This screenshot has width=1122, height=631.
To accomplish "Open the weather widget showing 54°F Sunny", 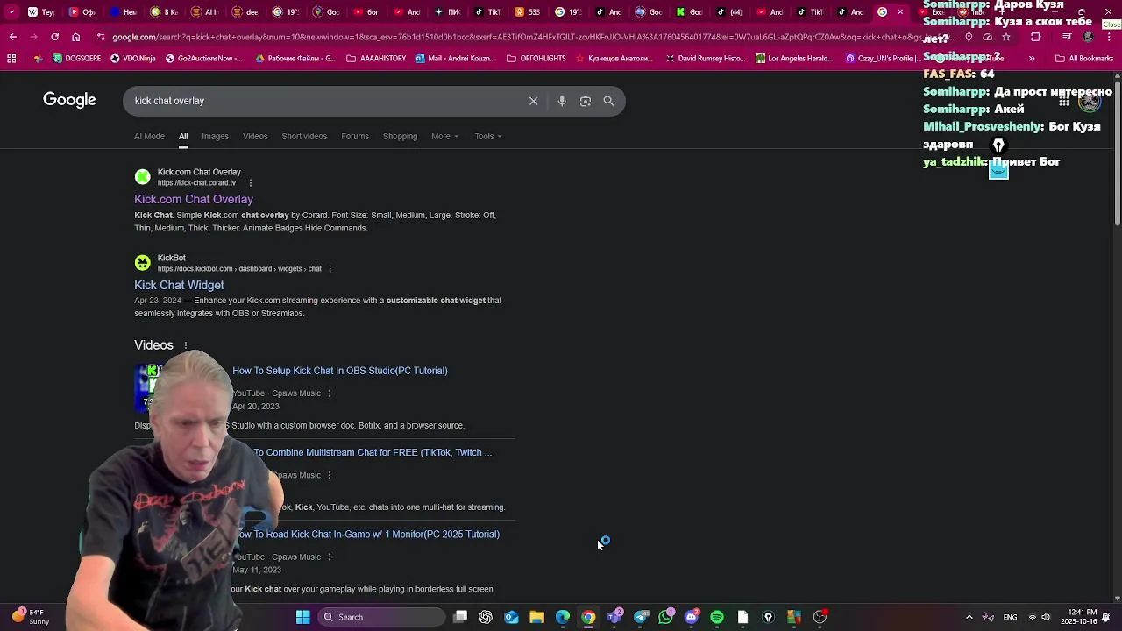I will pyautogui.click(x=31, y=617).
